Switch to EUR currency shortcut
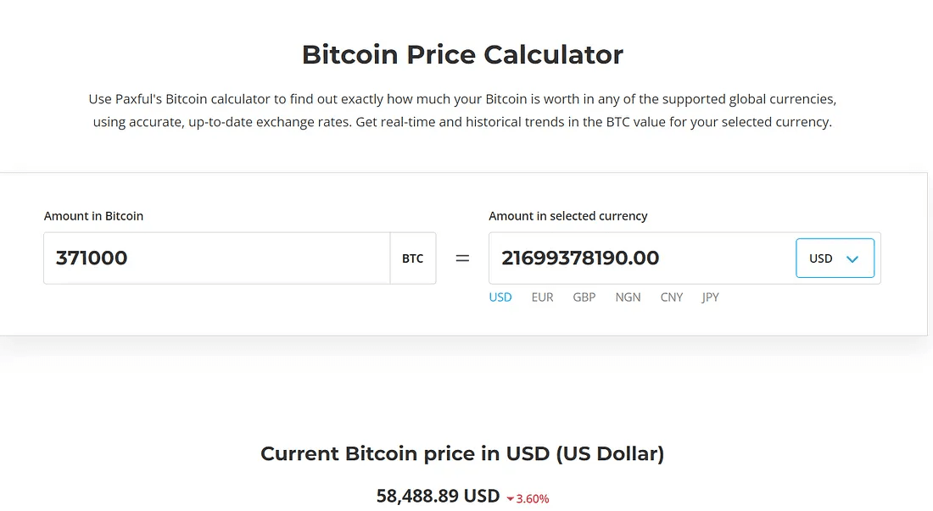Image resolution: width=933 pixels, height=511 pixels. tap(542, 297)
